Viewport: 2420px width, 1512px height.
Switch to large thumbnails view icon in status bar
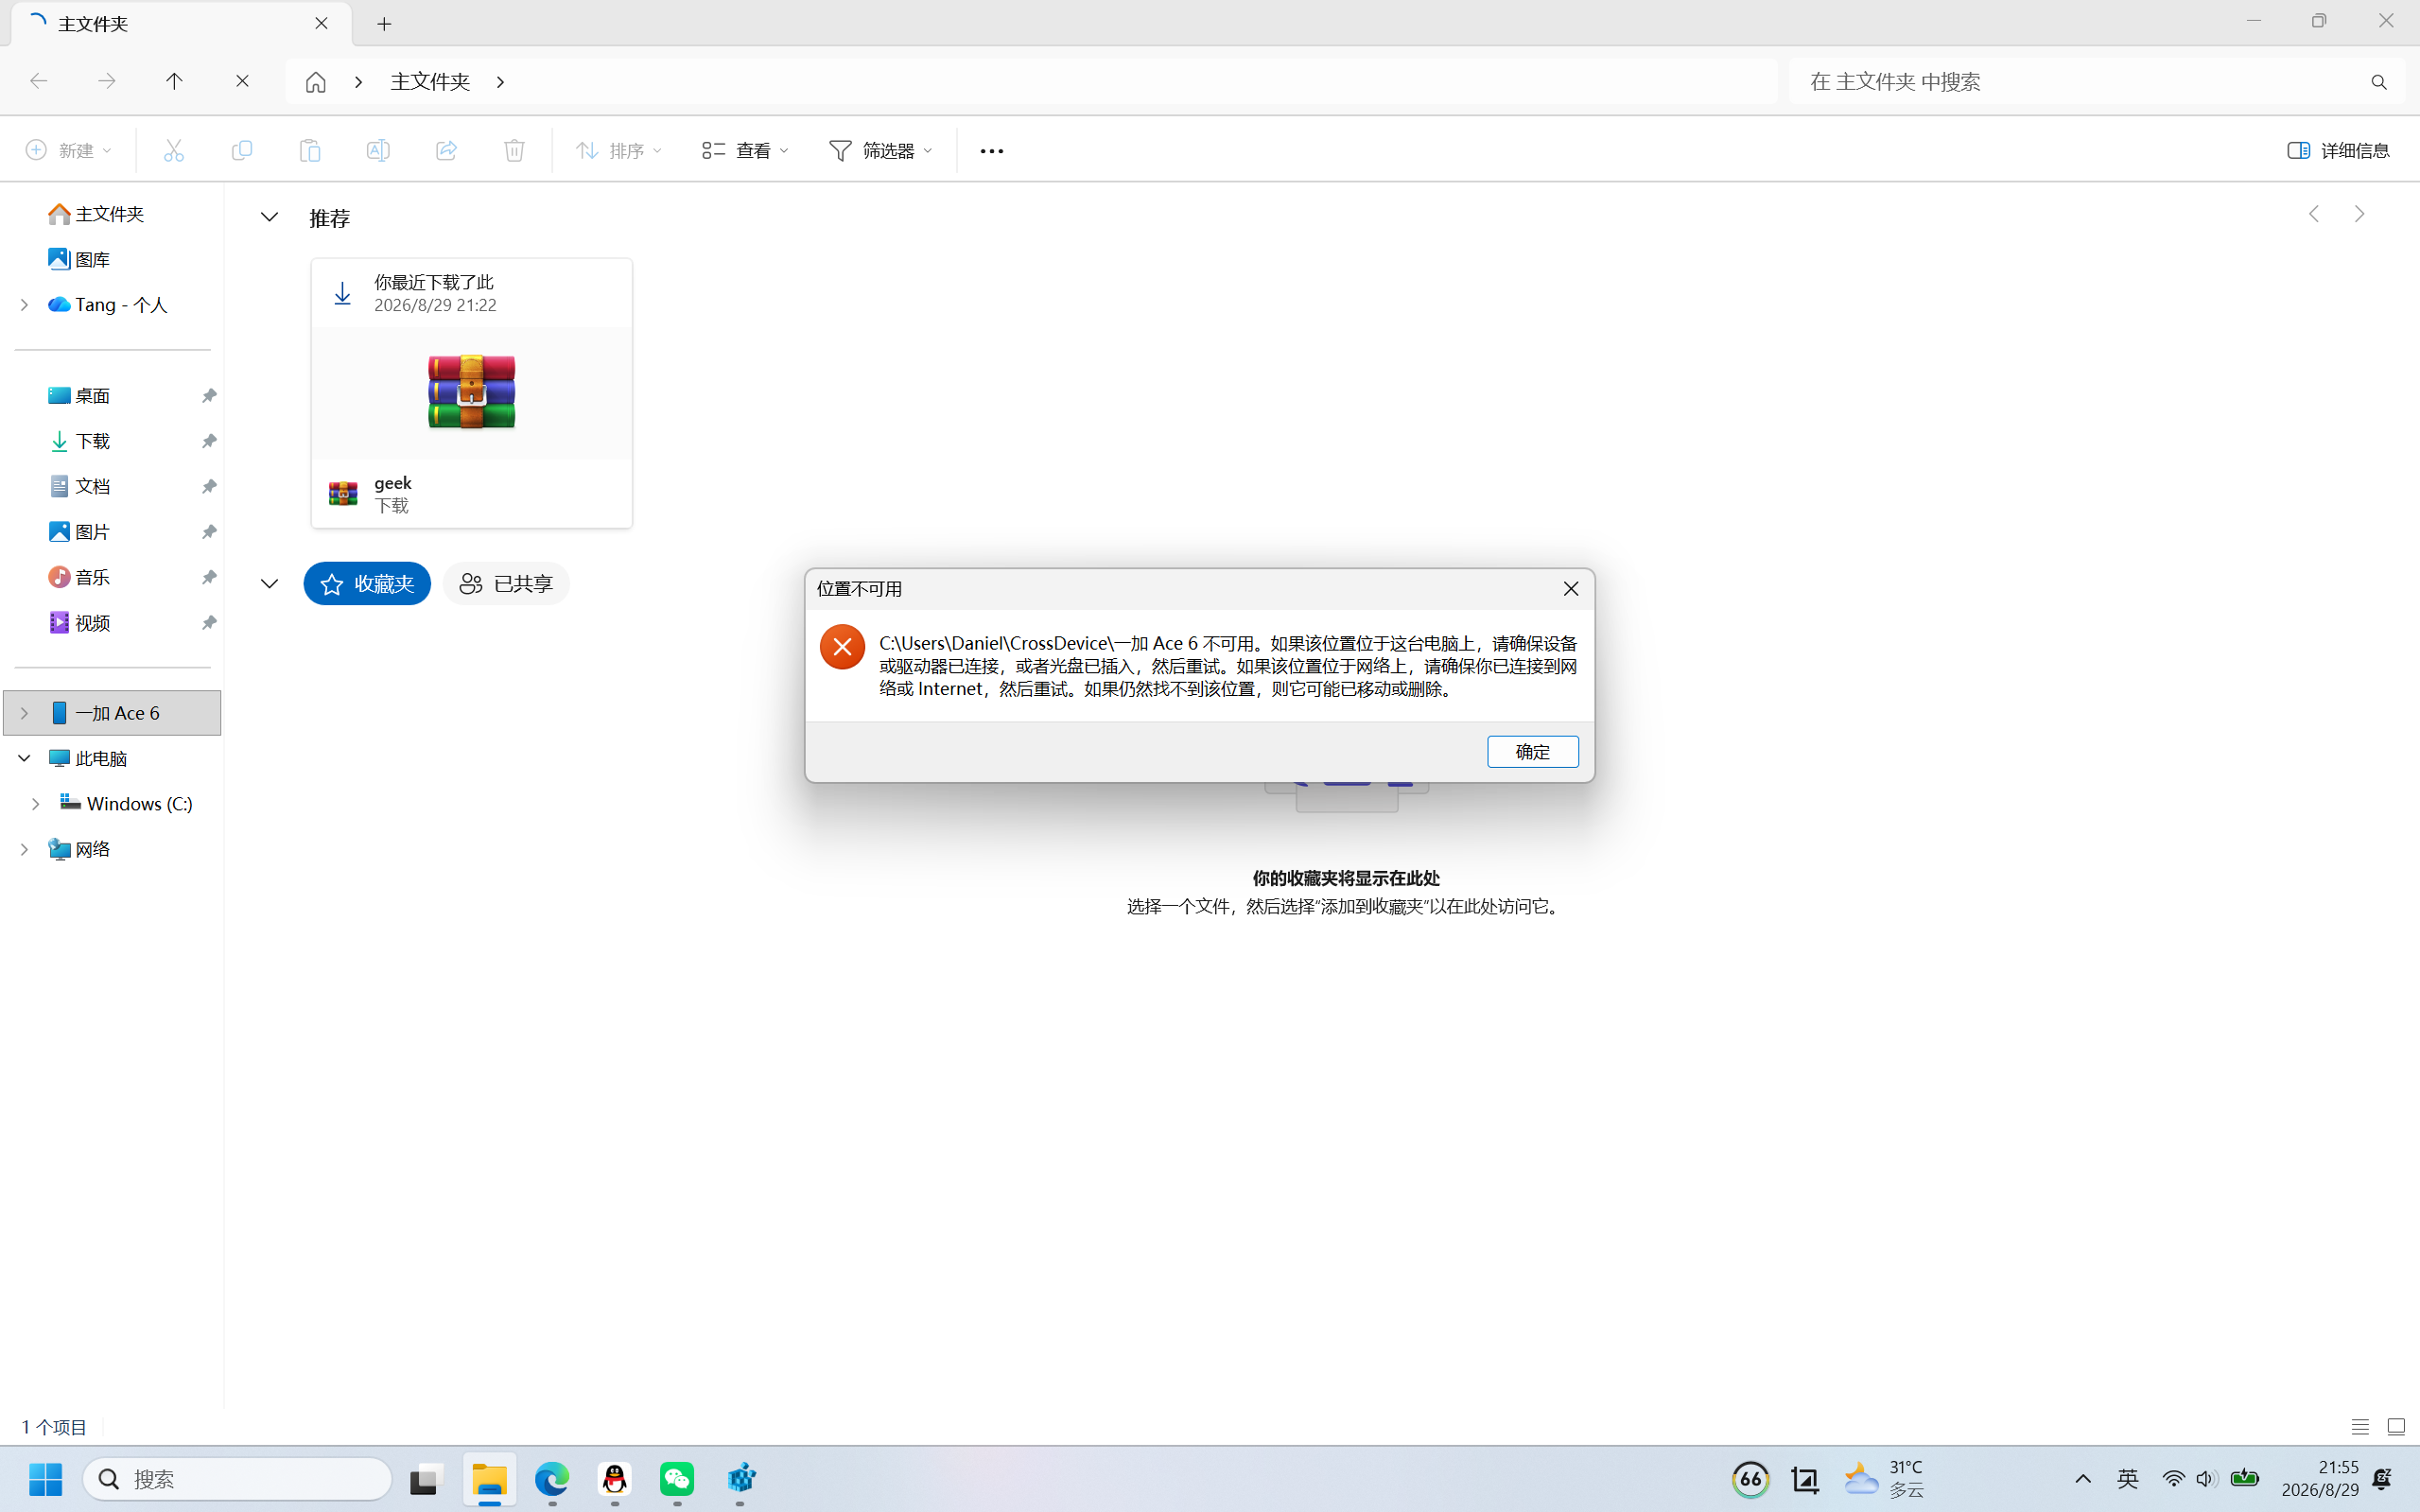pos(2396,1427)
